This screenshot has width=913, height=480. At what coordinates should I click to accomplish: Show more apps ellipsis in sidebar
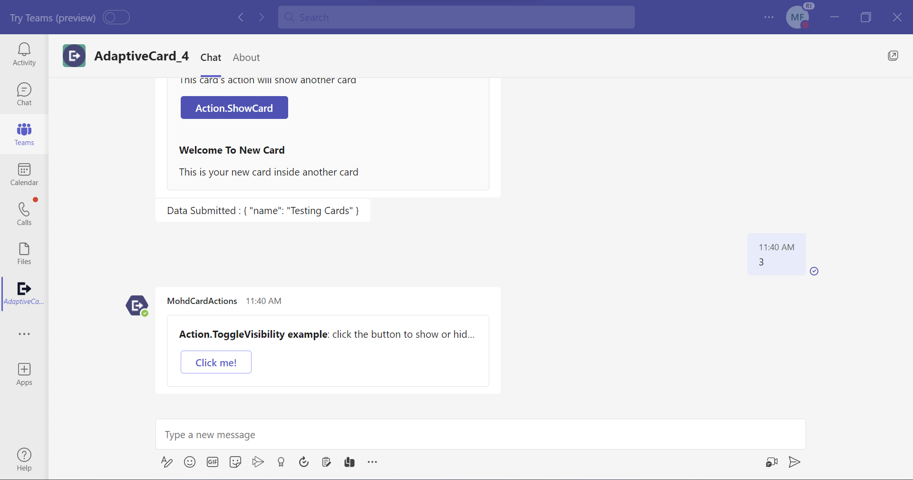tap(24, 334)
